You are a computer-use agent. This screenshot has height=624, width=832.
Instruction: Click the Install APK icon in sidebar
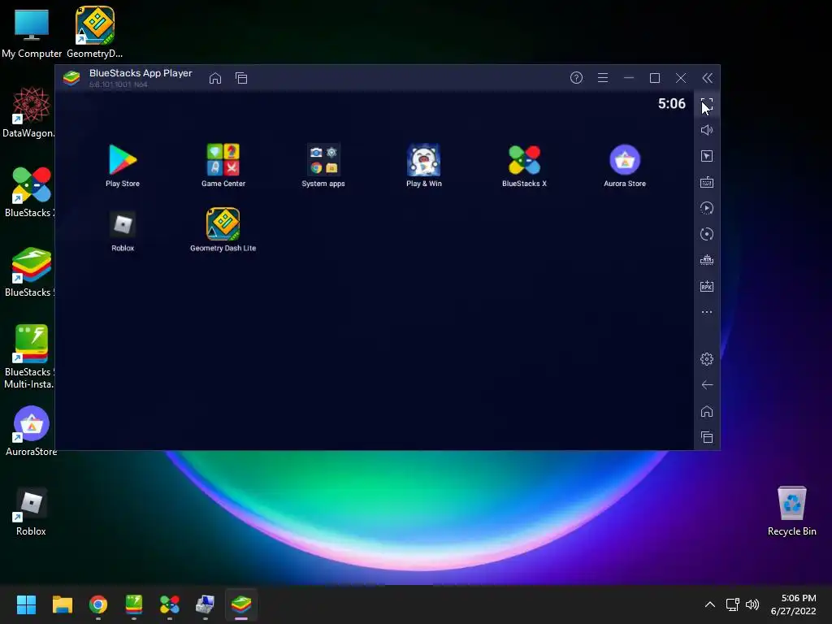[706, 286]
